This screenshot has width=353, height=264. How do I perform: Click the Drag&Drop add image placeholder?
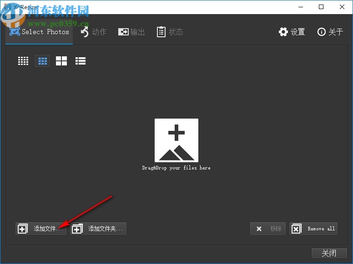pos(176,140)
